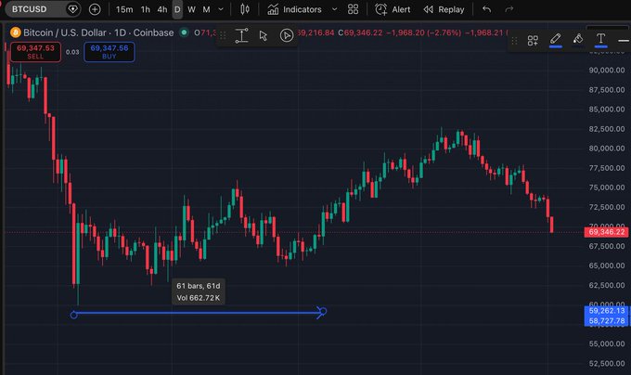Open the Indicators dialog
Screen dimensions: 631x375
[294, 9]
